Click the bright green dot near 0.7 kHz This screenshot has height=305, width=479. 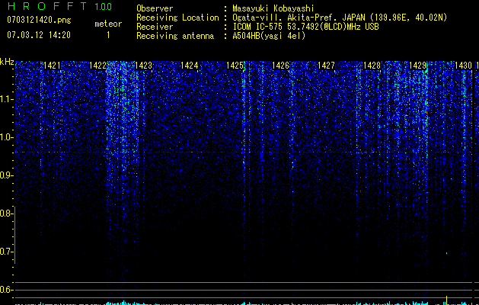click(446, 253)
